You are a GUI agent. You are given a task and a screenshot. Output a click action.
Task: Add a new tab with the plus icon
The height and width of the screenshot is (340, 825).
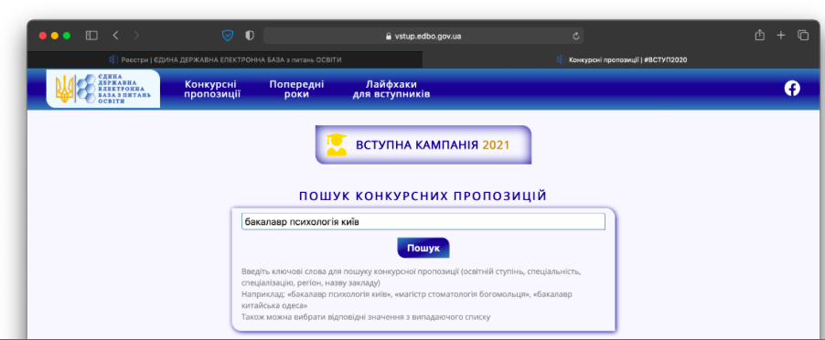781,36
